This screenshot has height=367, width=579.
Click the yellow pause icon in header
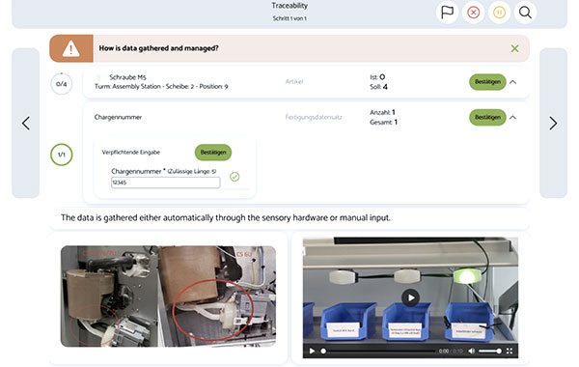click(499, 13)
